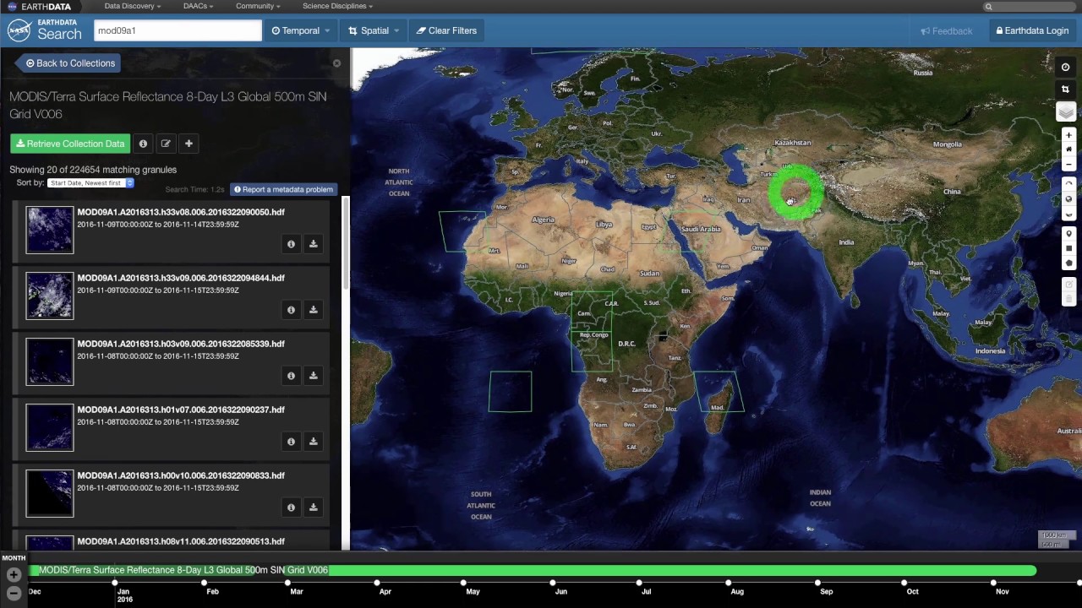Image resolution: width=1082 pixels, height=608 pixels.
Task: Open Earthdata Login
Action: pos(1032,30)
